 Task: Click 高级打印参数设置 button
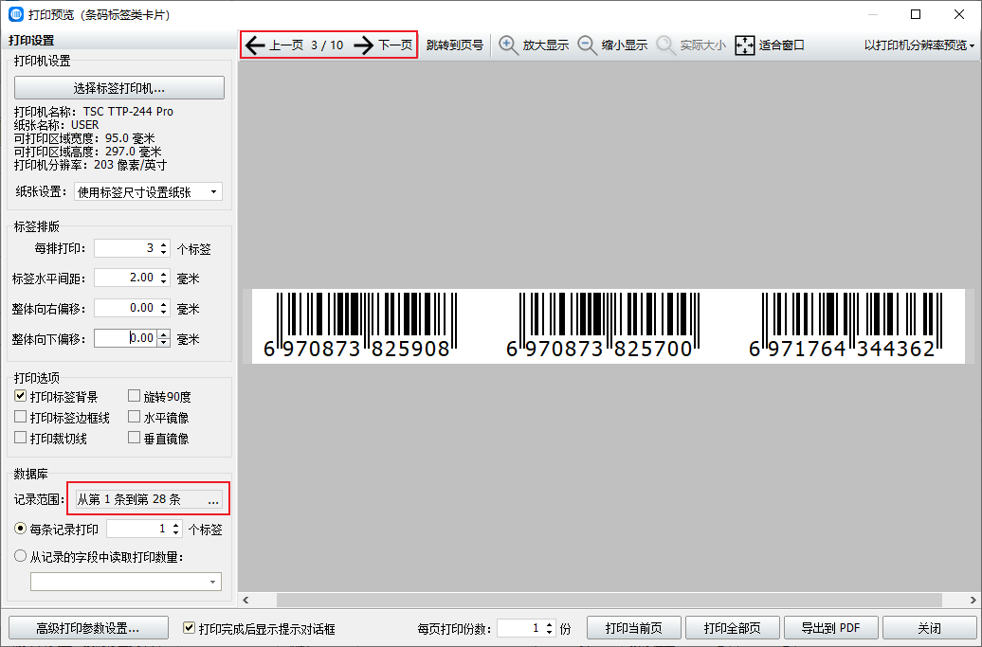click(88, 628)
